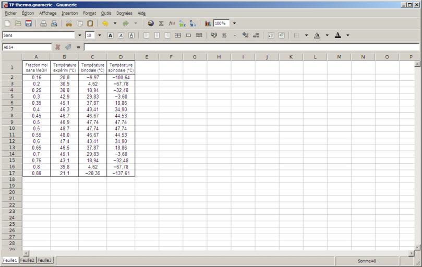Click row header 10
This screenshot has height=267, width=422.
coord(11,128)
